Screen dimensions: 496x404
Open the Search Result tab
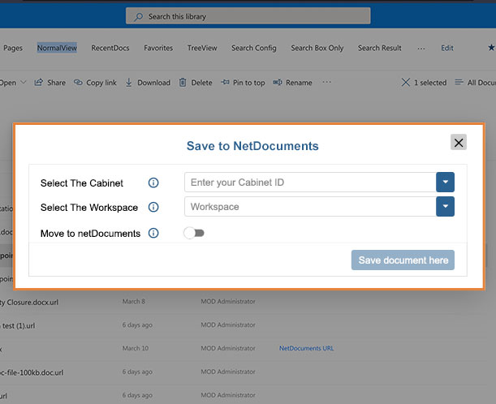pos(380,48)
